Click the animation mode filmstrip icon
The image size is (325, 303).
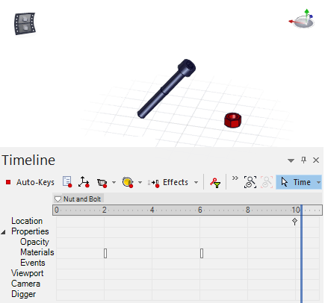(25, 23)
